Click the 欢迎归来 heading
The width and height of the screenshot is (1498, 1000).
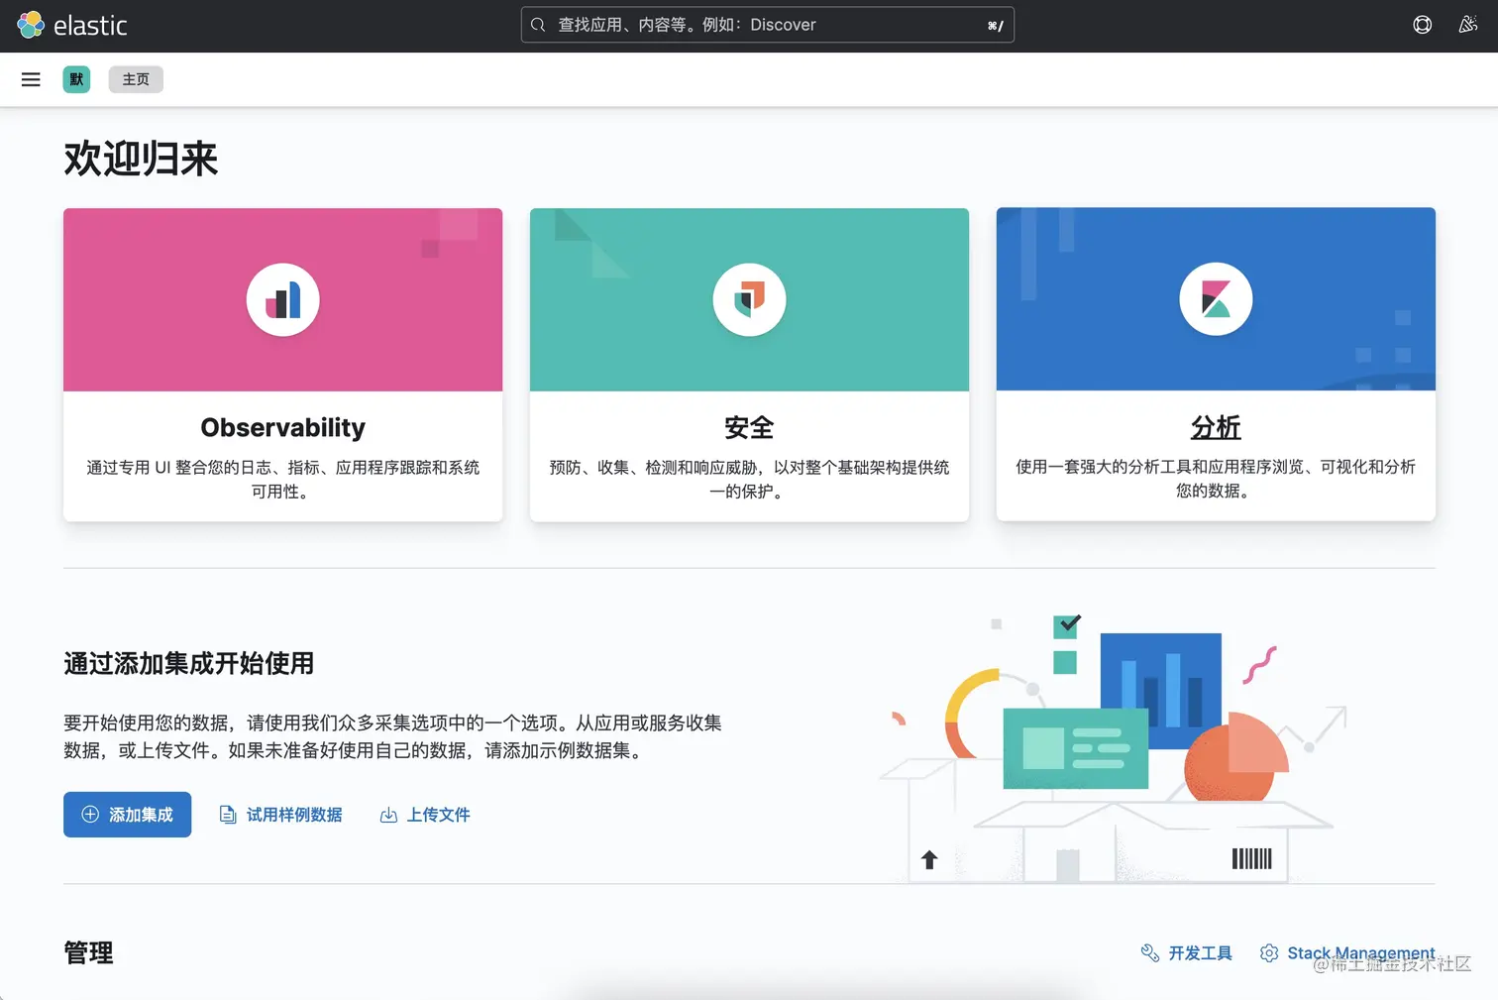(141, 159)
